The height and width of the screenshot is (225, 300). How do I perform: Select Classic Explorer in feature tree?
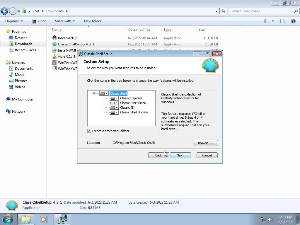click(131, 98)
